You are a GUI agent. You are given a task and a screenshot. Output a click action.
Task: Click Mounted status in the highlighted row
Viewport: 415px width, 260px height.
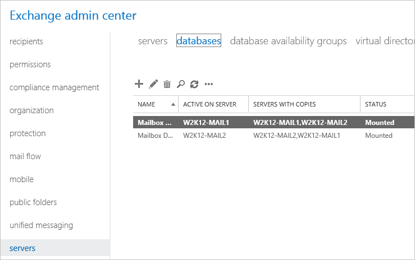[x=380, y=123]
